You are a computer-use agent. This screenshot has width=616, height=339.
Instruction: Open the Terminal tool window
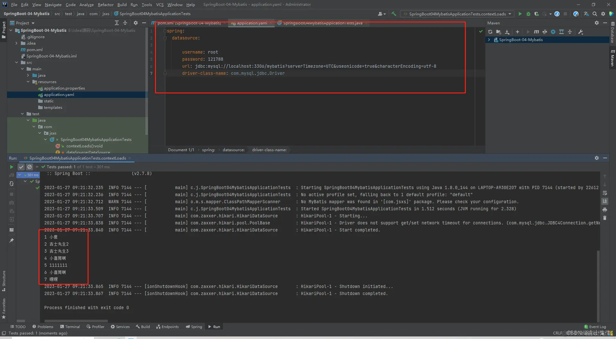(70, 327)
